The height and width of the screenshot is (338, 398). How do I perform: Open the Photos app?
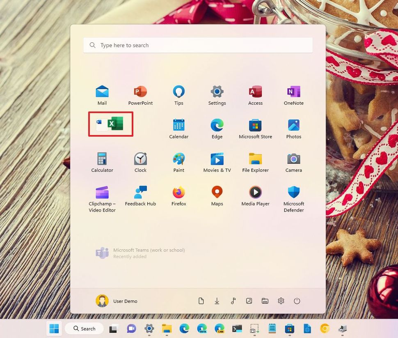293,125
